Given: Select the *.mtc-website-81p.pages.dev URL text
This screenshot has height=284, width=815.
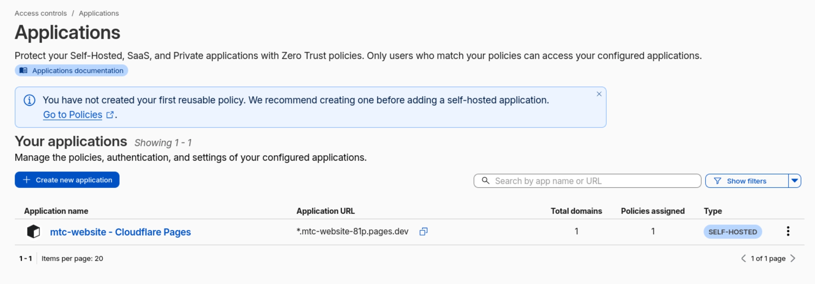Looking at the screenshot, I should (353, 231).
